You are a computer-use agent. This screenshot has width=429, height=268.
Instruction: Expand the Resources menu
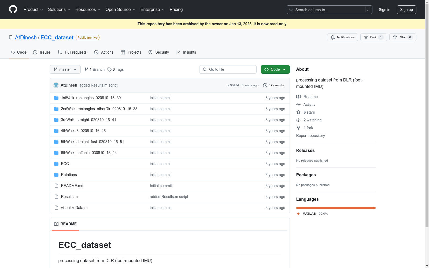[x=88, y=9]
